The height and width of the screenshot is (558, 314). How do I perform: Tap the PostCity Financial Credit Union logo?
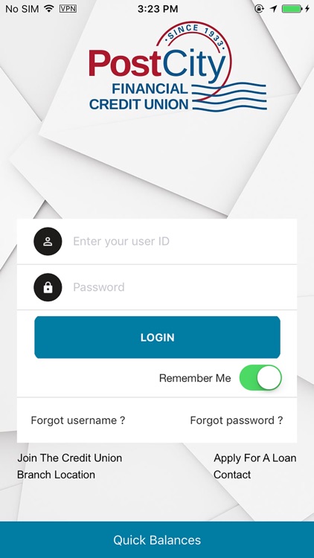click(178, 67)
